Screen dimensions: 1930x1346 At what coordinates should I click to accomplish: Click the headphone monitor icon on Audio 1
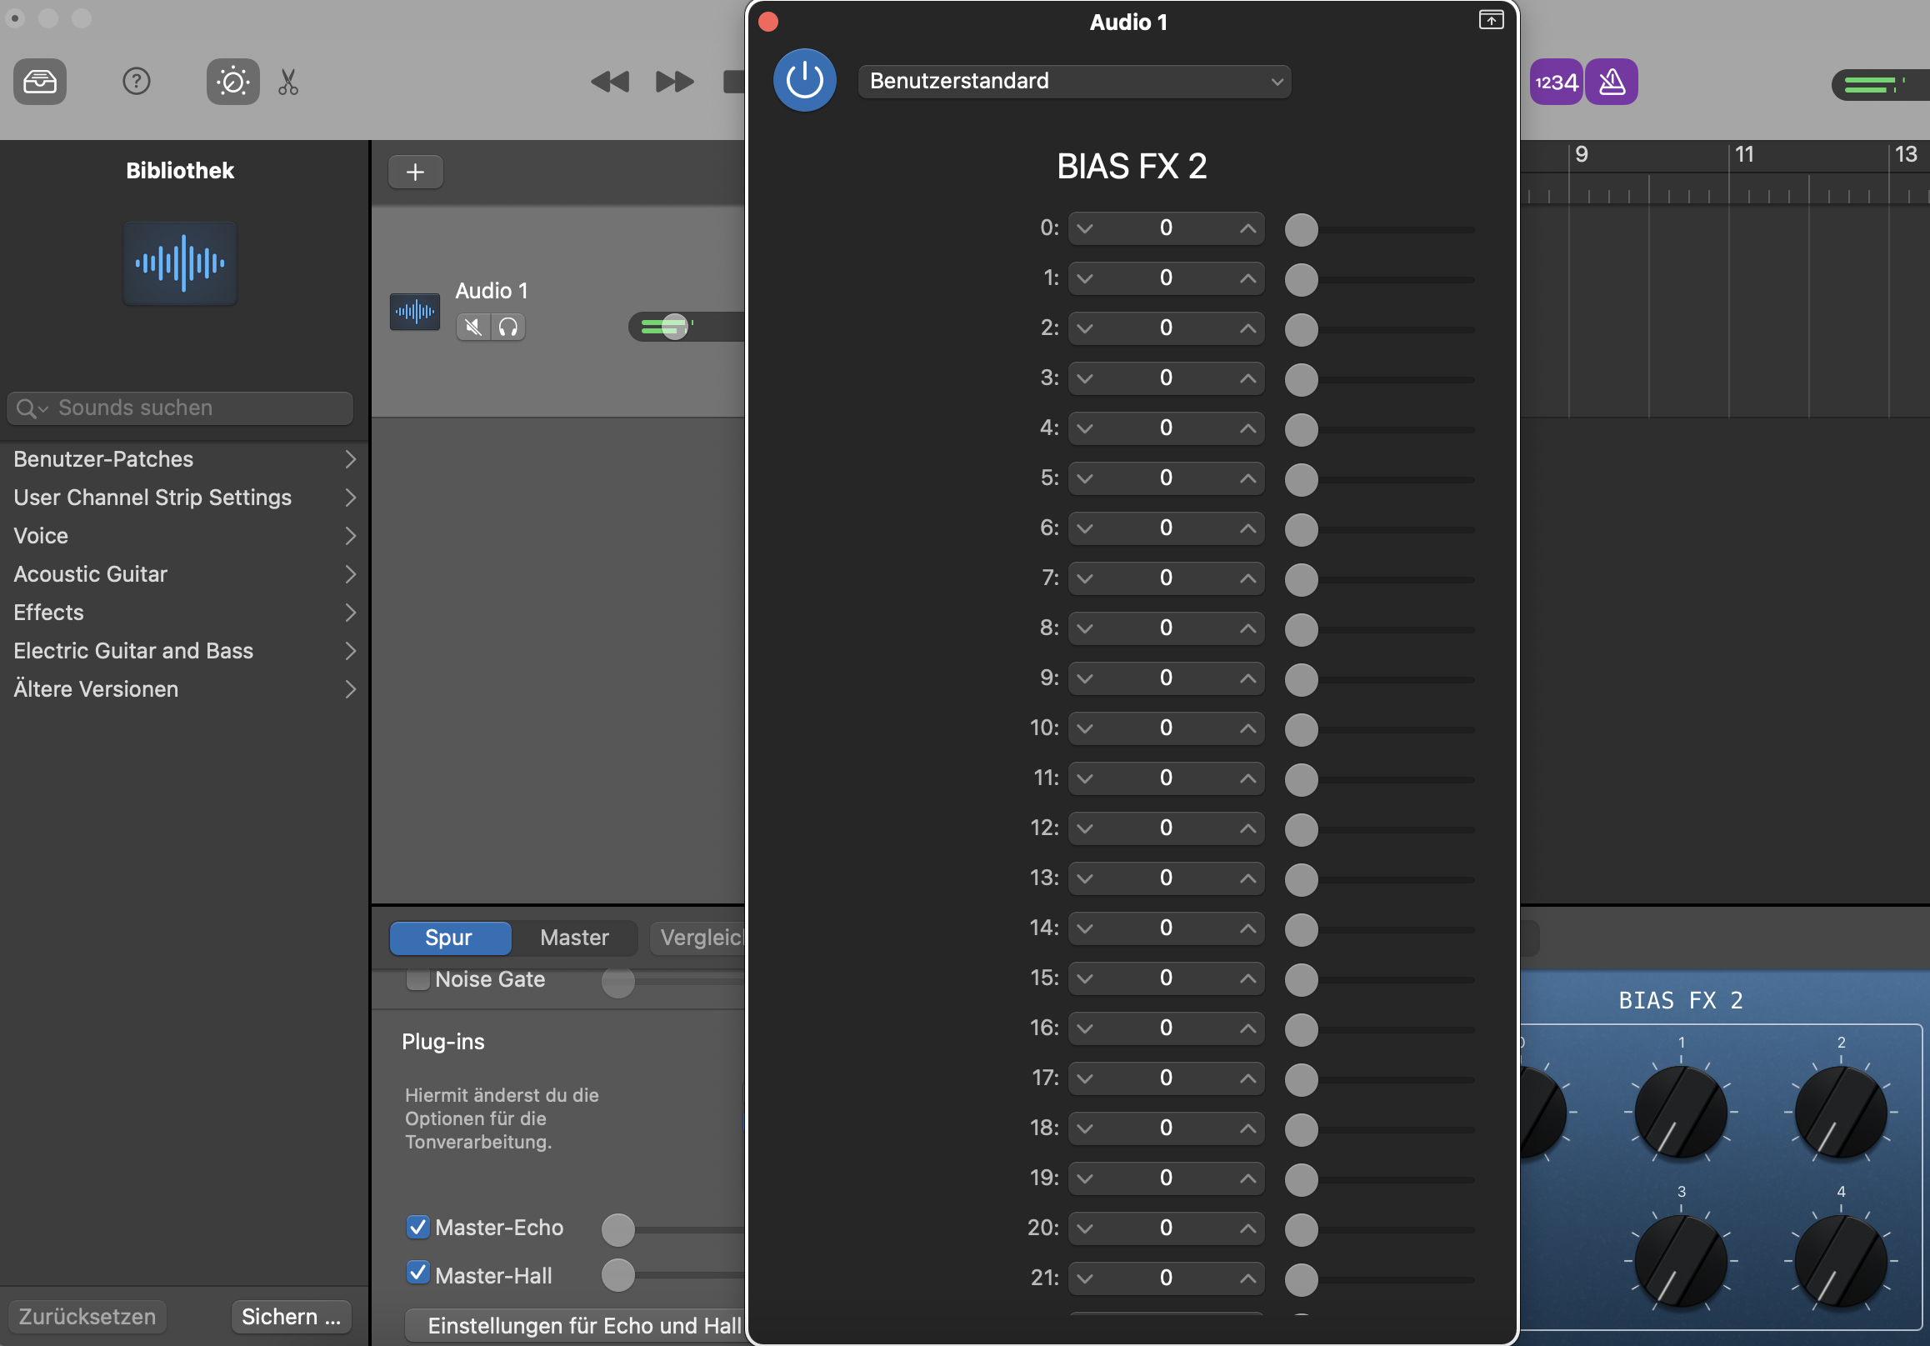(x=507, y=323)
